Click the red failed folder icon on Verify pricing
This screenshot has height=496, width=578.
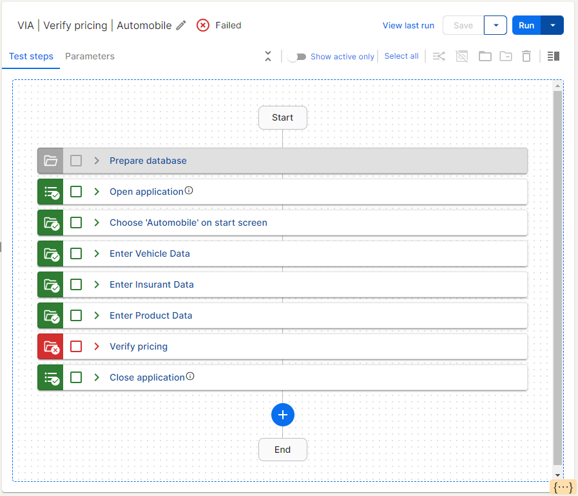pos(50,346)
